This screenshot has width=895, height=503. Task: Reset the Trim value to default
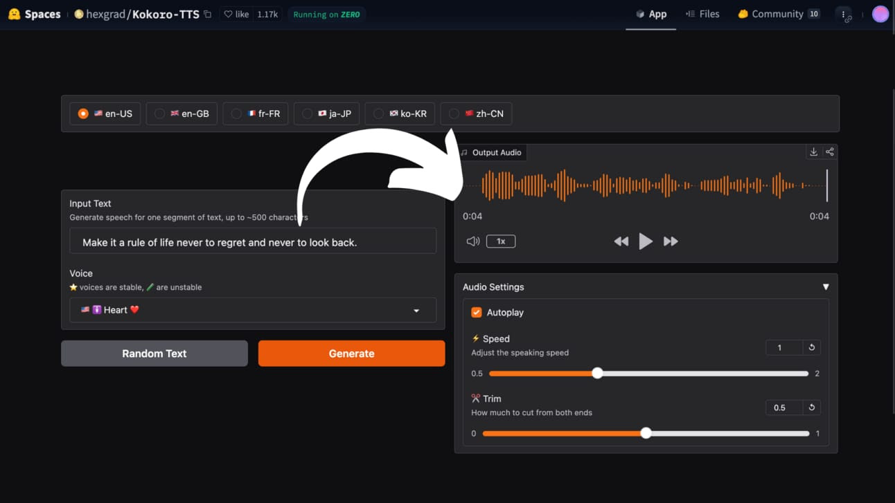[812, 408]
